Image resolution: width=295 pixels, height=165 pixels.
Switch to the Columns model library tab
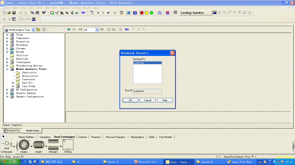click(x=83, y=137)
